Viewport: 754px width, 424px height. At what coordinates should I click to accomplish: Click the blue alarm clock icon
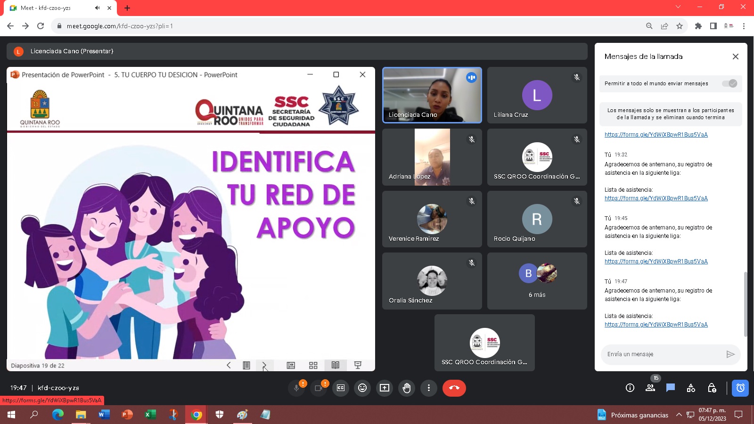[740, 388]
